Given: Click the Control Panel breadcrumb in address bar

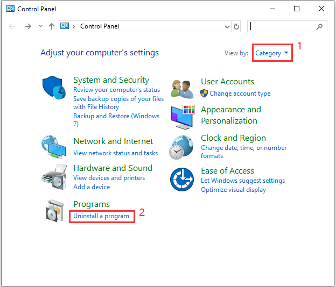Looking at the screenshot, I should (x=100, y=26).
